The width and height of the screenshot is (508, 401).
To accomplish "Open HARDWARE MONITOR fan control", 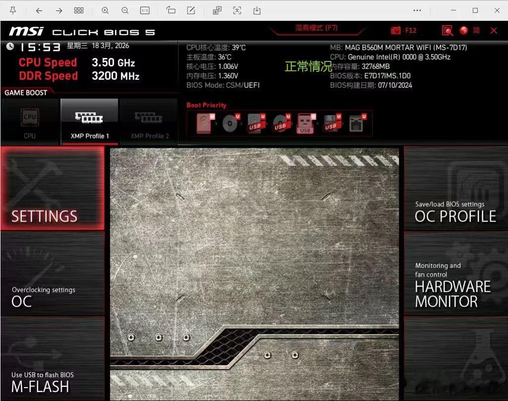I will click(456, 274).
